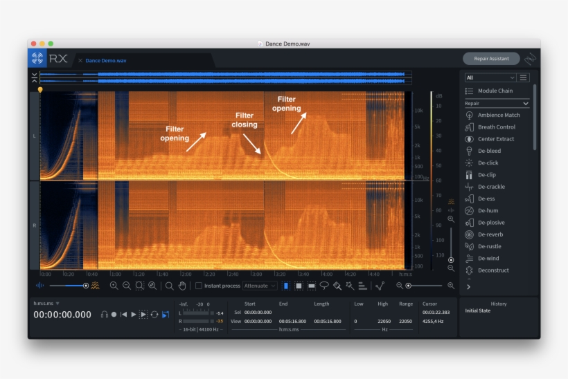This screenshot has width=568, height=379.
Task: Click the record button in transport
Action: 114,315
